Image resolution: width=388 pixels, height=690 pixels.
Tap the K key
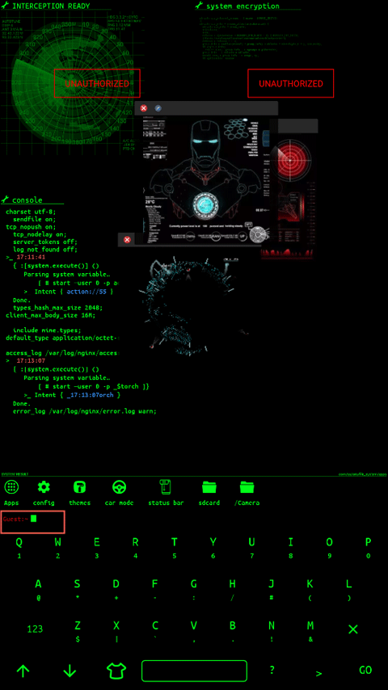(x=310, y=584)
